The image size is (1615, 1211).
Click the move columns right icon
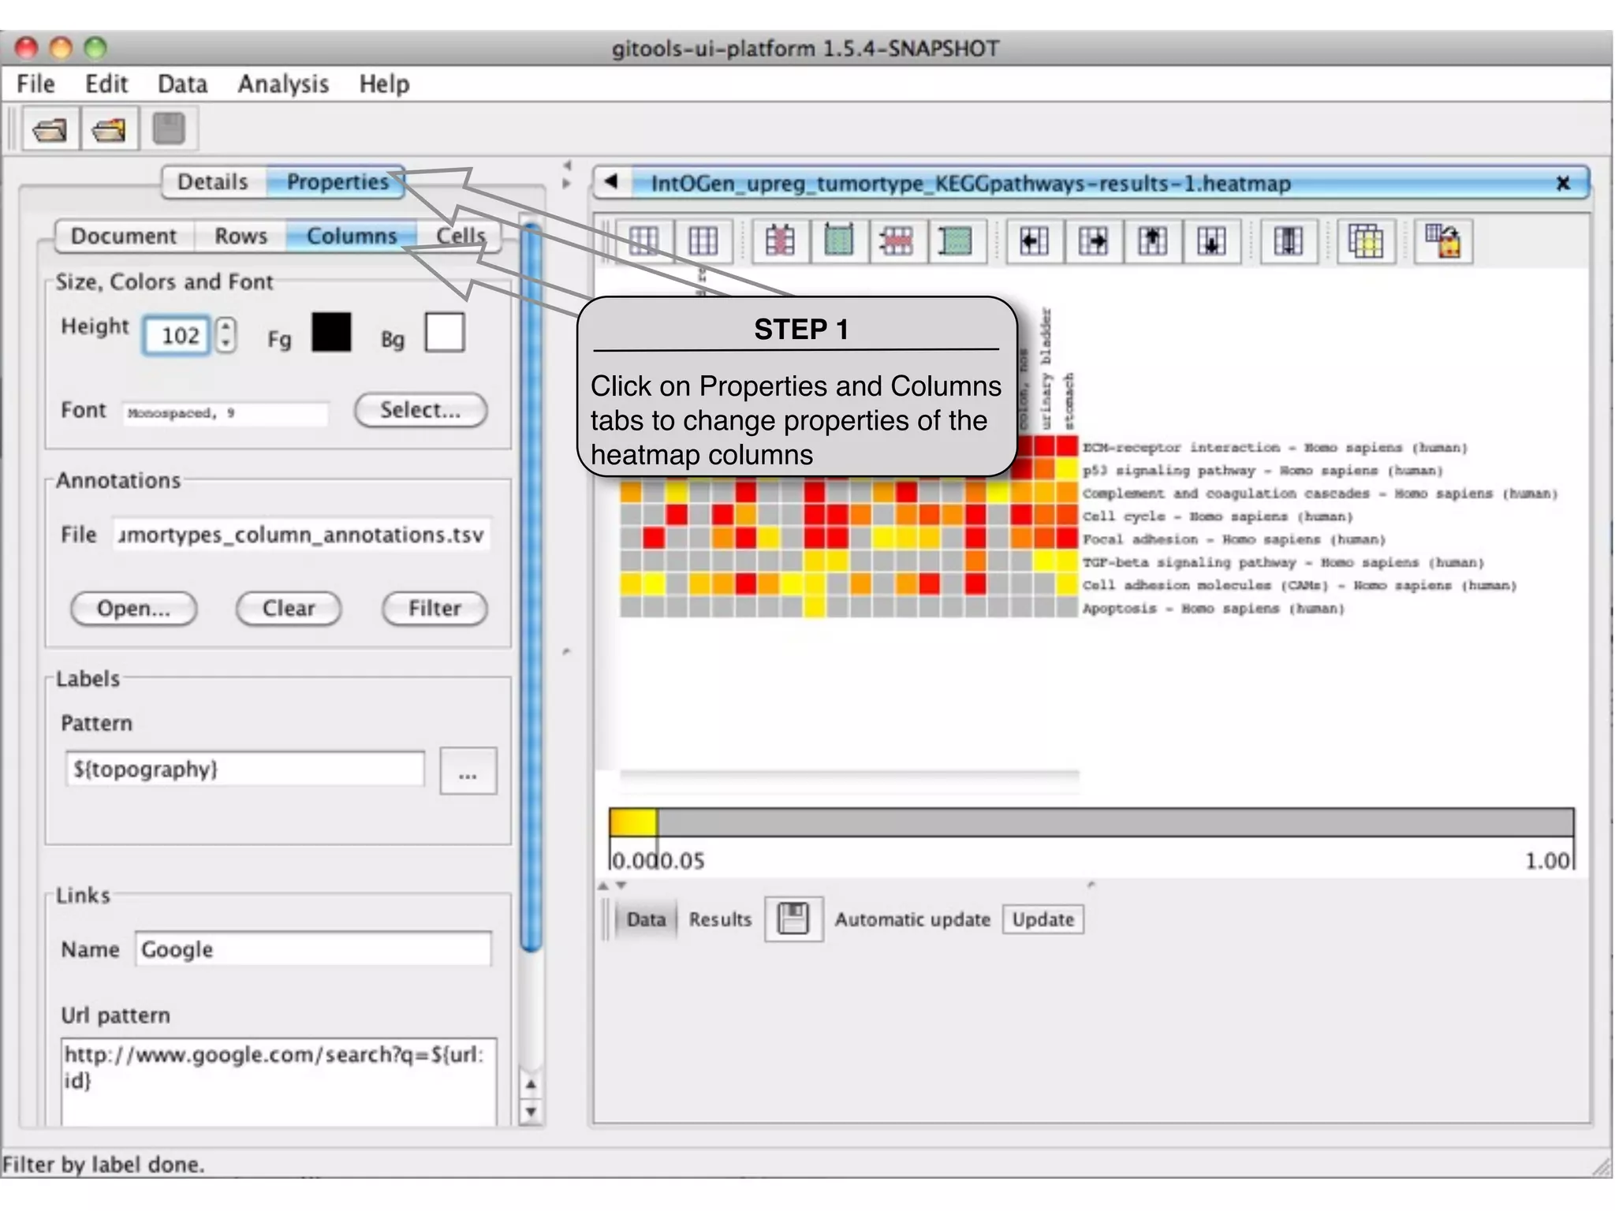tap(1093, 240)
